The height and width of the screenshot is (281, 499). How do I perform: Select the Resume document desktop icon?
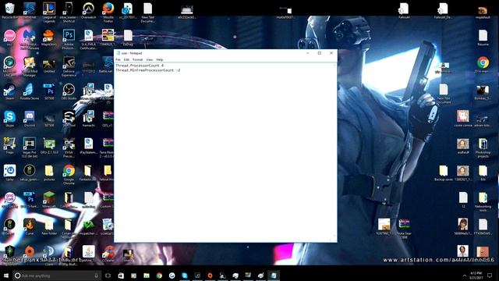[x=483, y=37]
